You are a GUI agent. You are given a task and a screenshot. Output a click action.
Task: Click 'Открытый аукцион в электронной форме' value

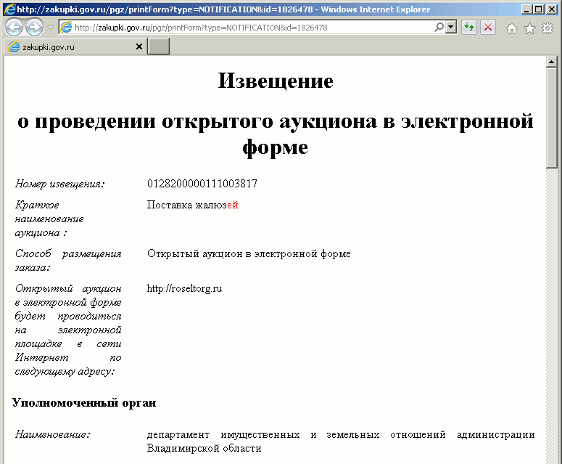click(x=249, y=253)
